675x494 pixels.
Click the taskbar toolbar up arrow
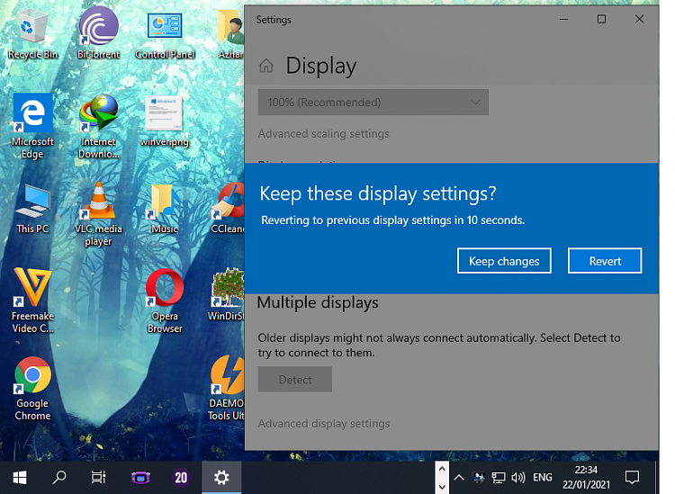point(442,469)
